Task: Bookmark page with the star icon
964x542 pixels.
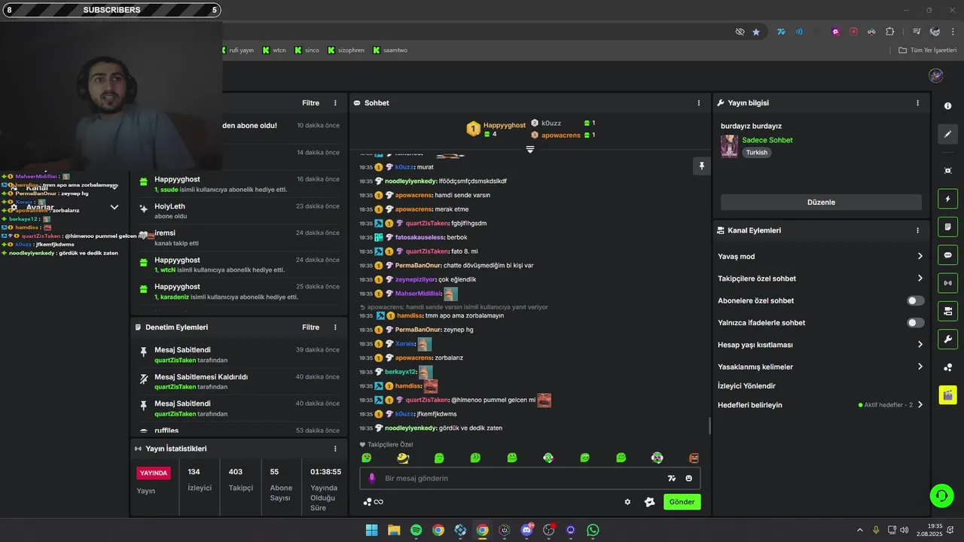Action: coord(756,32)
